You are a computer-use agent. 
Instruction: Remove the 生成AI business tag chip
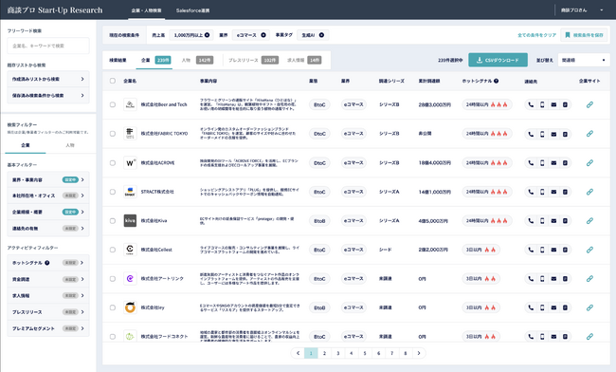321,35
